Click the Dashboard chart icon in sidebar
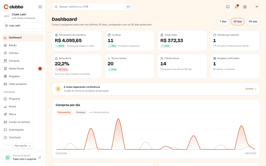This screenshot has width=266, height=166. pos(5,37)
